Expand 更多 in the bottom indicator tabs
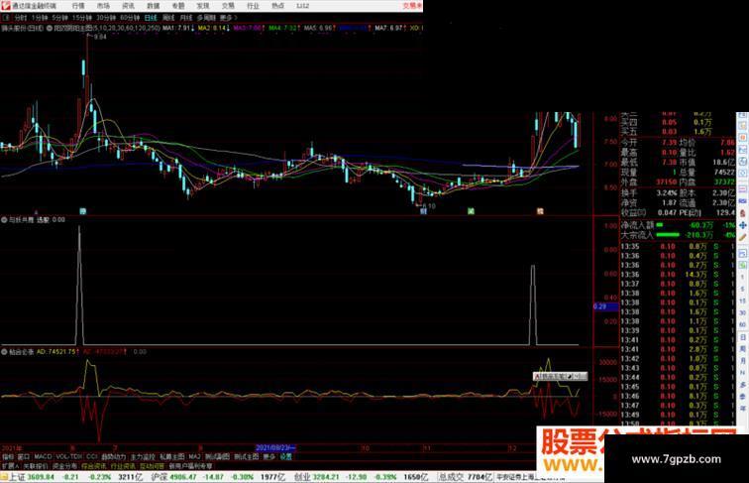Image resolution: width=749 pixels, height=483 pixels. pyautogui.click(x=268, y=457)
